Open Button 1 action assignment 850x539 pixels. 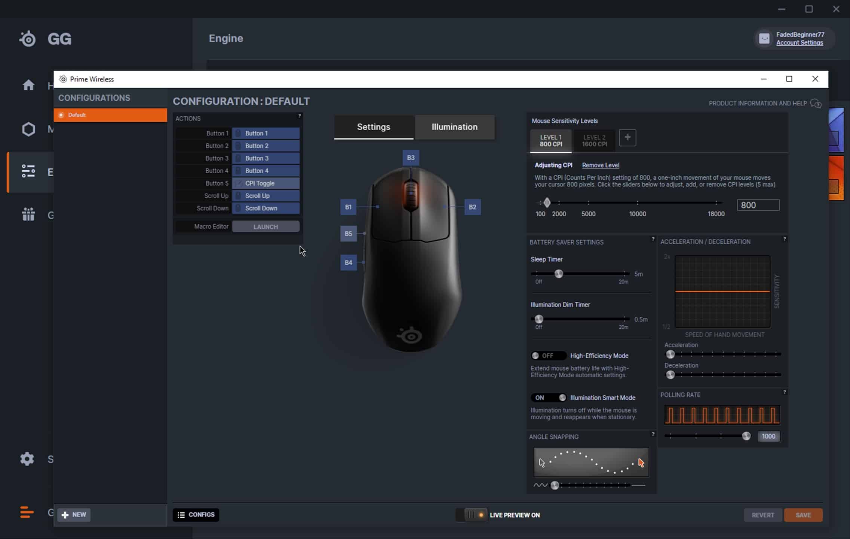266,133
